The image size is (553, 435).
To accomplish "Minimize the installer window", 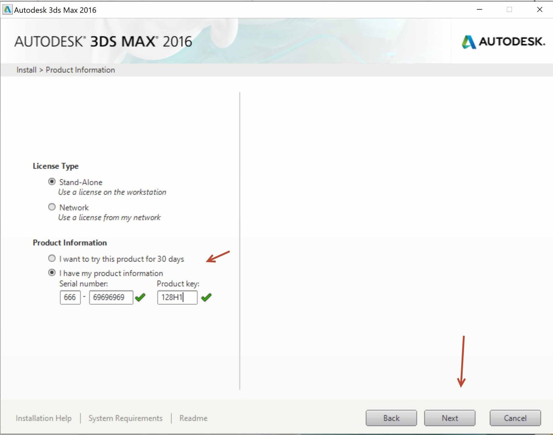I will point(479,10).
